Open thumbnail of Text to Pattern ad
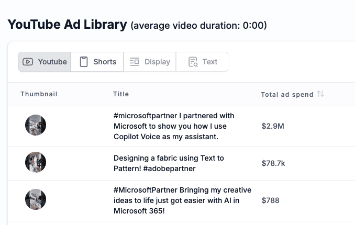The width and height of the screenshot is (355, 225). (36, 162)
